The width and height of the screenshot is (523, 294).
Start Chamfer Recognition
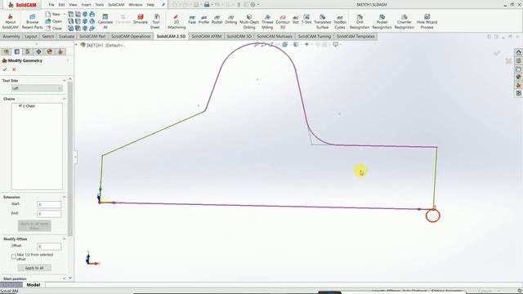point(405,22)
